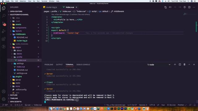Kill terminal with trash icon
198x111 pixels.
[x=184, y=64]
